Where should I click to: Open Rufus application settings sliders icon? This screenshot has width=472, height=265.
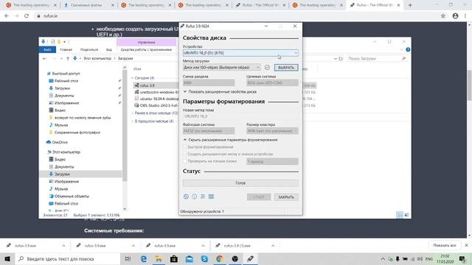coord(203,197)
